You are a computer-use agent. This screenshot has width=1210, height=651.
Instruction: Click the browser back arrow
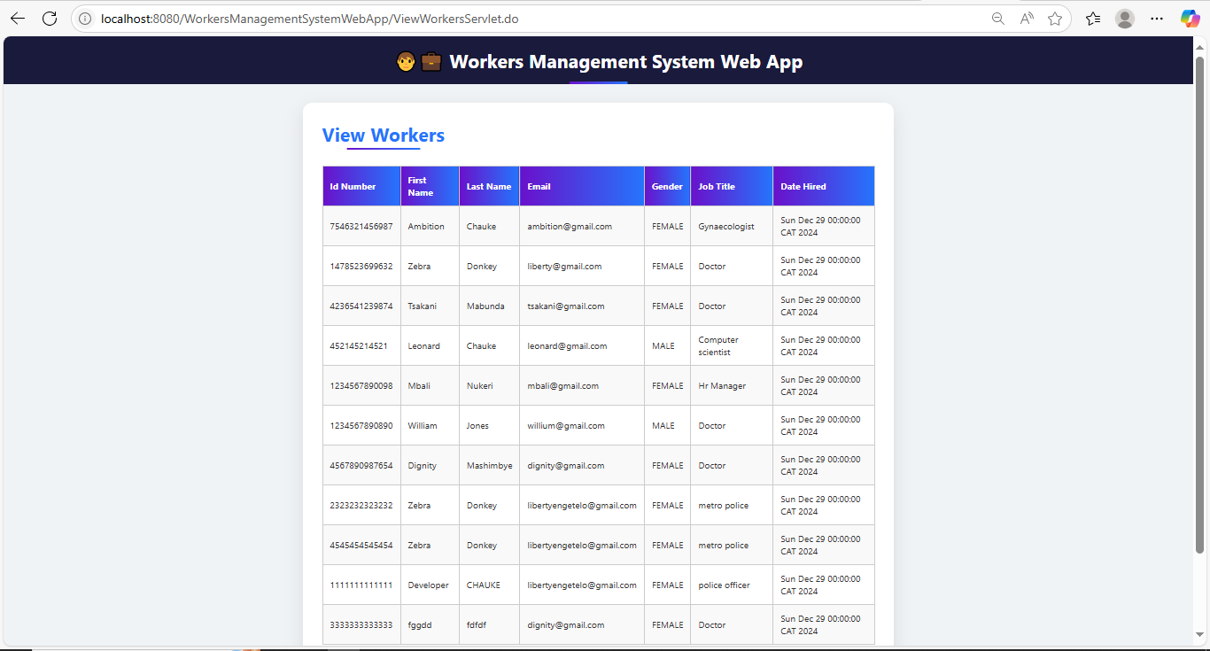(x=18, y=19)
